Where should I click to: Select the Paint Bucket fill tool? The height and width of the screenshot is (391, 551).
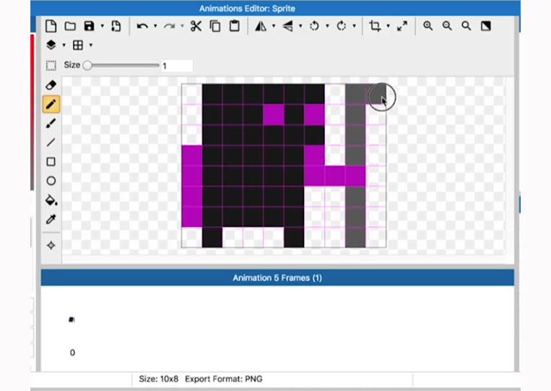(x=51, y=200)
